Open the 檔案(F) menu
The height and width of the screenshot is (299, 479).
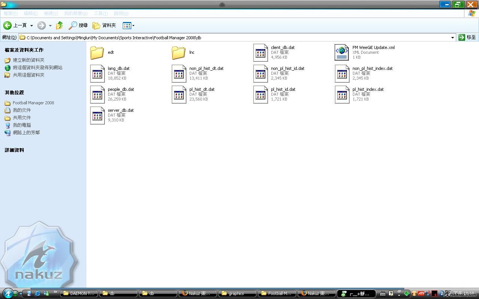coord(10,13)
